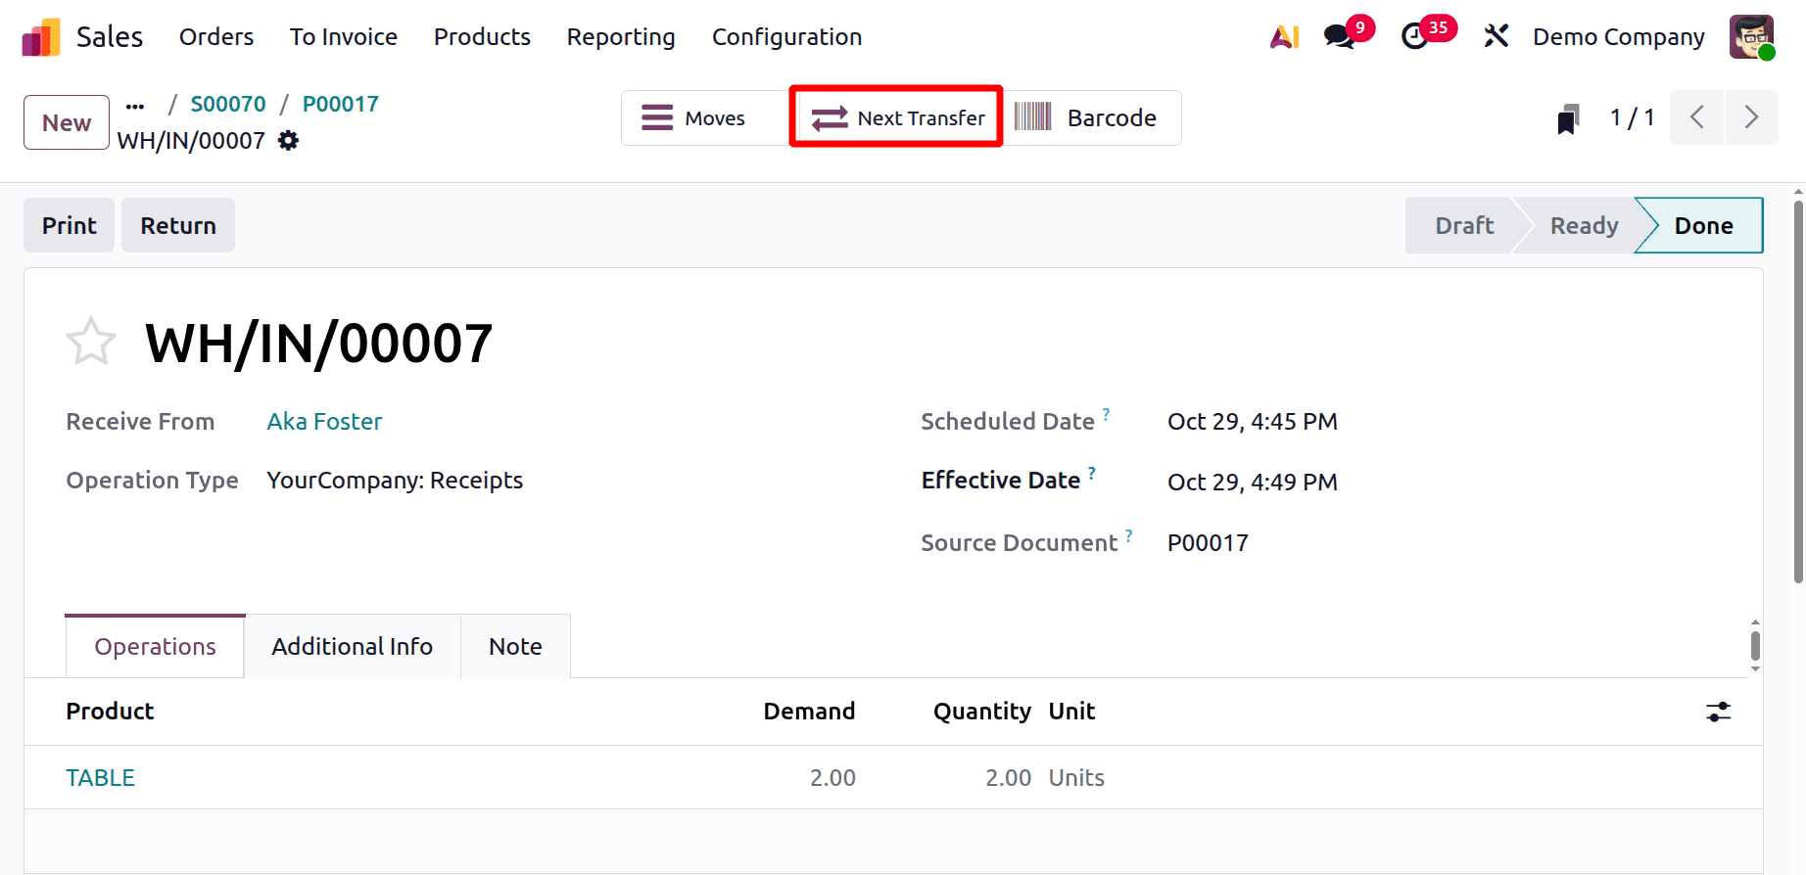Mark WH/IN/00007 as favorite with the star

point(91,342)
